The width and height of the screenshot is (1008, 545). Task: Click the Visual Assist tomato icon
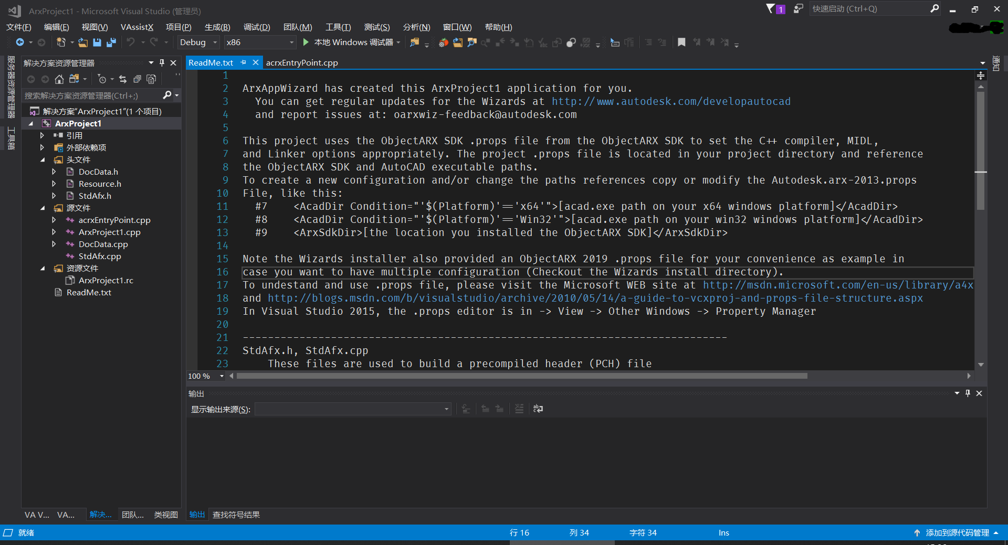point(444,42)
